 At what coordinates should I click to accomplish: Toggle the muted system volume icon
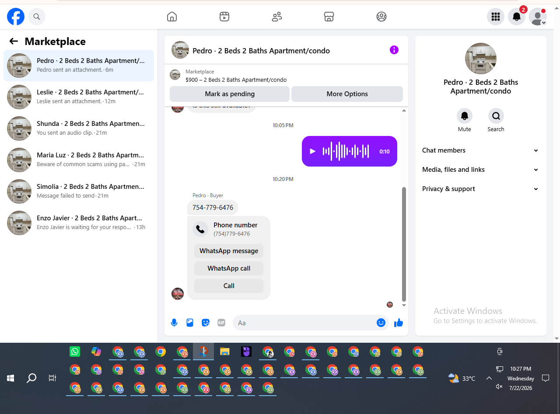pos(499,386)
